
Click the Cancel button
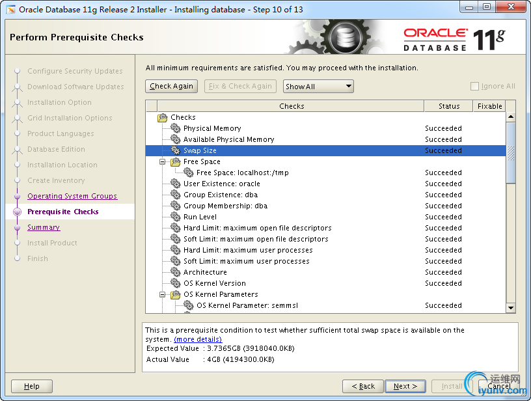(x=499, y=386)
